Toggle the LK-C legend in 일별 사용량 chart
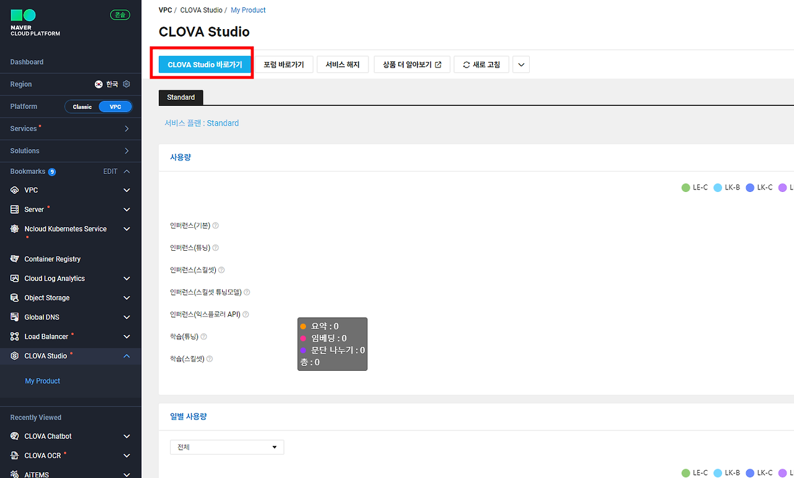 (759, 473)
